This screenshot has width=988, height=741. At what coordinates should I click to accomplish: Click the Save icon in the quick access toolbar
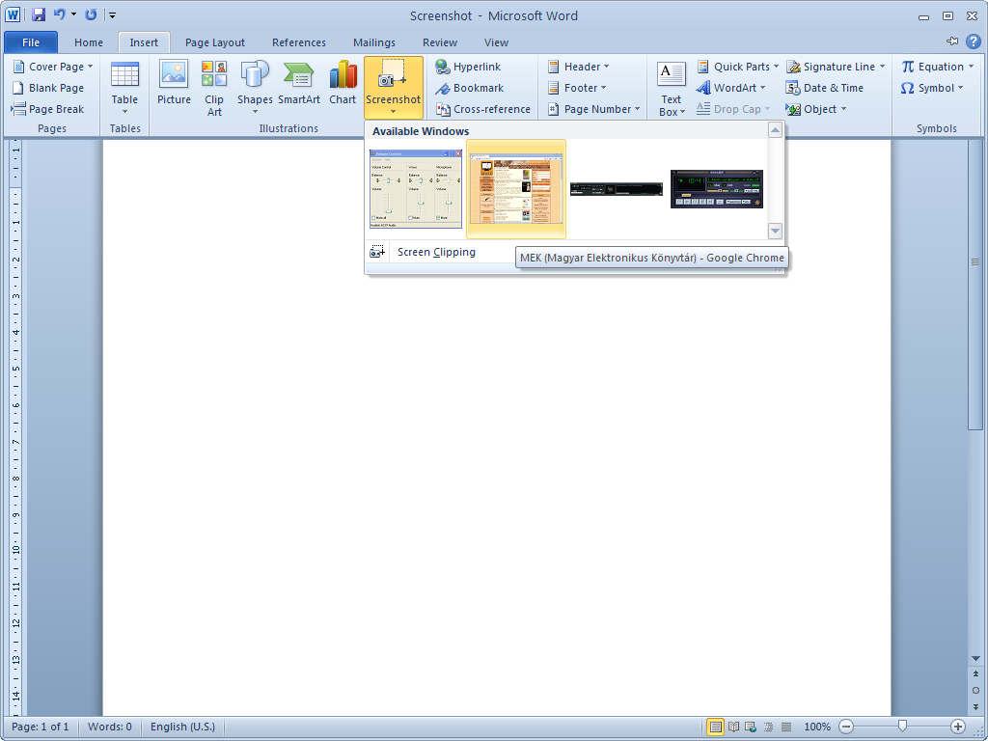pos(39,14)
